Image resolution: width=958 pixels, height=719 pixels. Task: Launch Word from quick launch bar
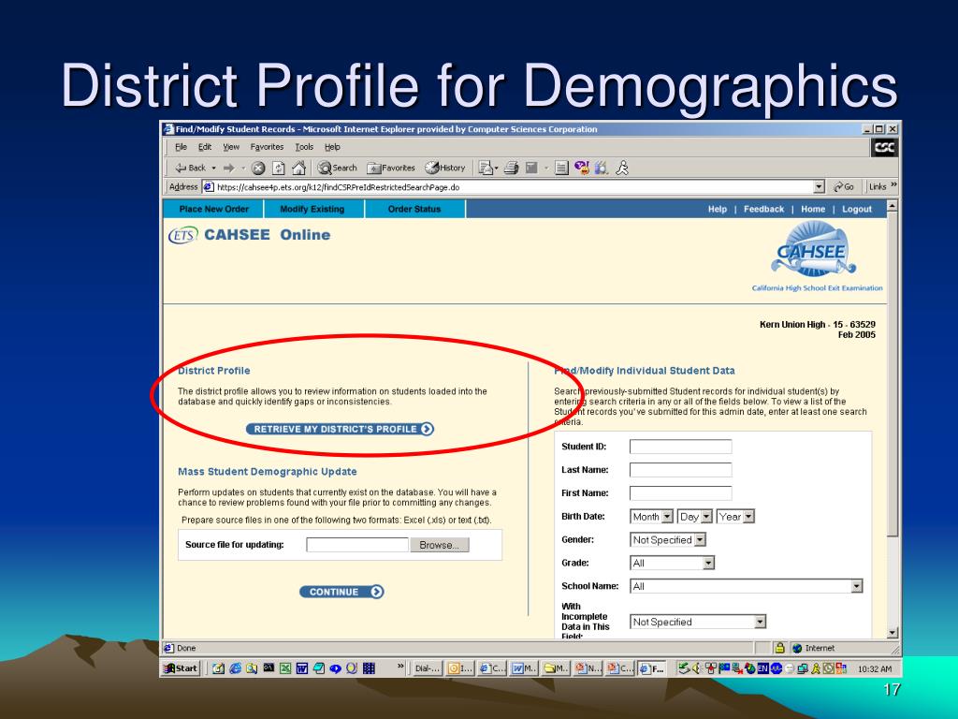(x=302, y=668)
